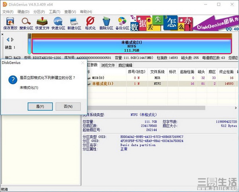Click 扇区 column header
The image size is (239, 192).
point(212,72)
